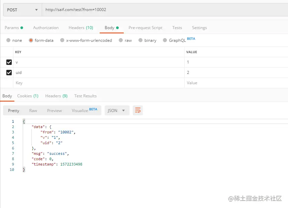The image size is (288, 208).
Task: Click the empty Key placeholder field
Action: point(99,83)
